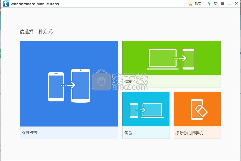
Task: Click the blue key registration icon
Action: coord(209,4)
